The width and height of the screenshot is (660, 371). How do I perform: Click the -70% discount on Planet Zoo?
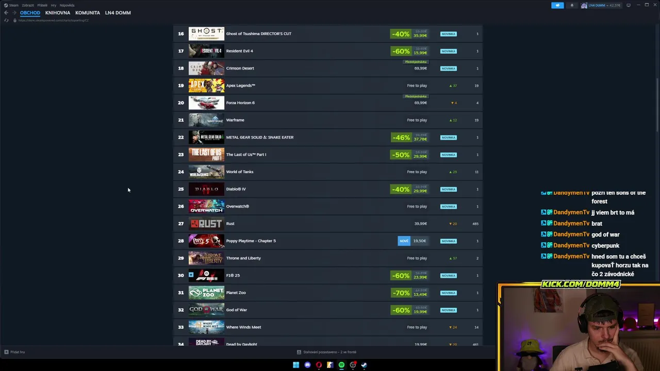[x=401, y=293]
